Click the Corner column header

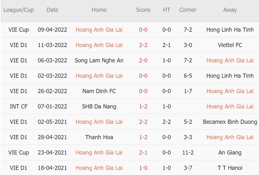click(x=188, y=10)
